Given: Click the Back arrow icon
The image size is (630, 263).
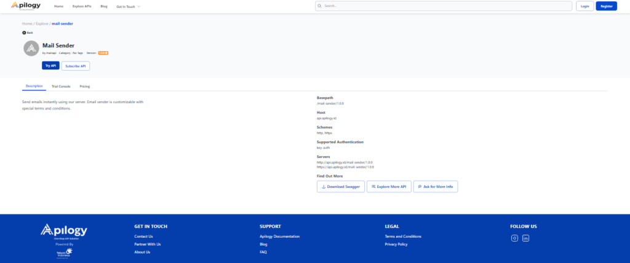Looking at the screenshot, I should [24, 33].
